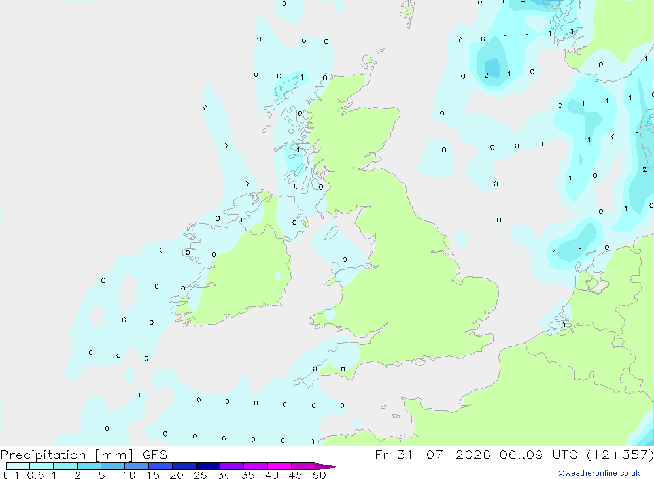Click the legend scale label '35'
The height and width of the screenshot is (479, 654).
(248, 475)
